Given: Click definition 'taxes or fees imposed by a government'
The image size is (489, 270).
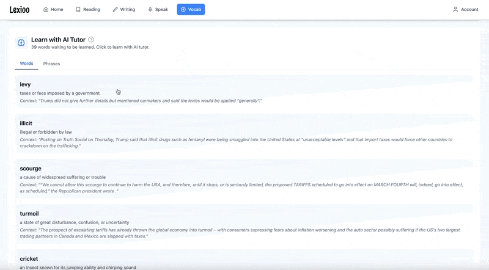Looking at the screenshot, I should pos(60,93).
